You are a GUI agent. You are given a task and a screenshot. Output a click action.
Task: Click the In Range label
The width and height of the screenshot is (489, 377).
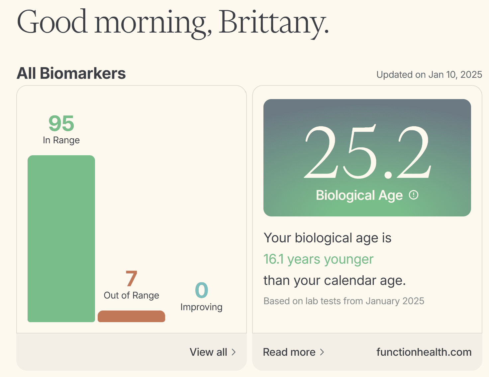coord(61,140)
